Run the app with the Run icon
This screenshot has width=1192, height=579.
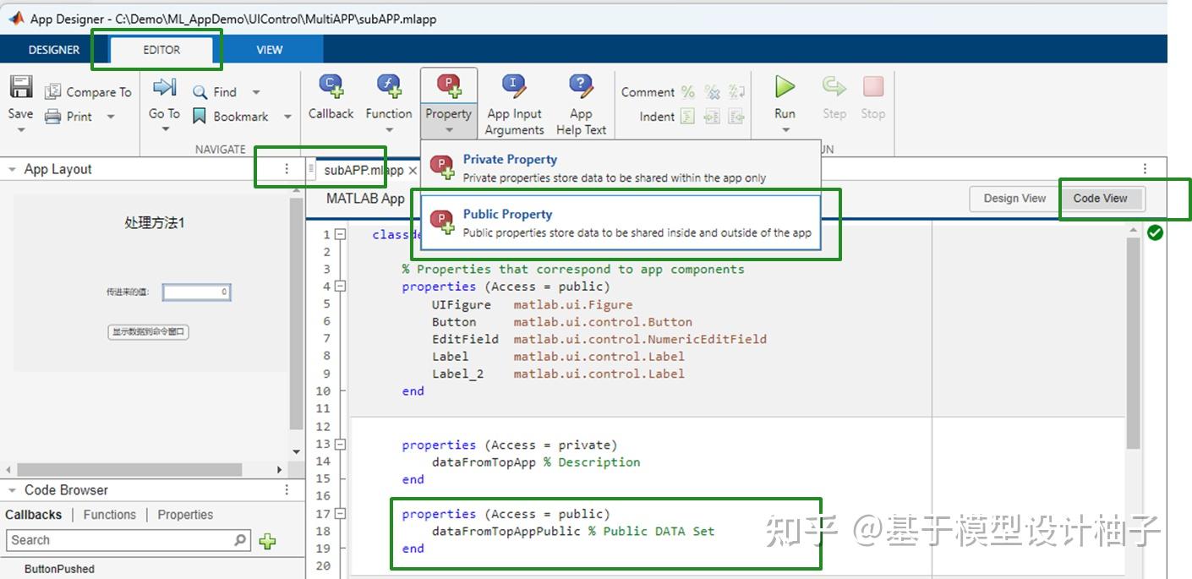pos(784,87)
